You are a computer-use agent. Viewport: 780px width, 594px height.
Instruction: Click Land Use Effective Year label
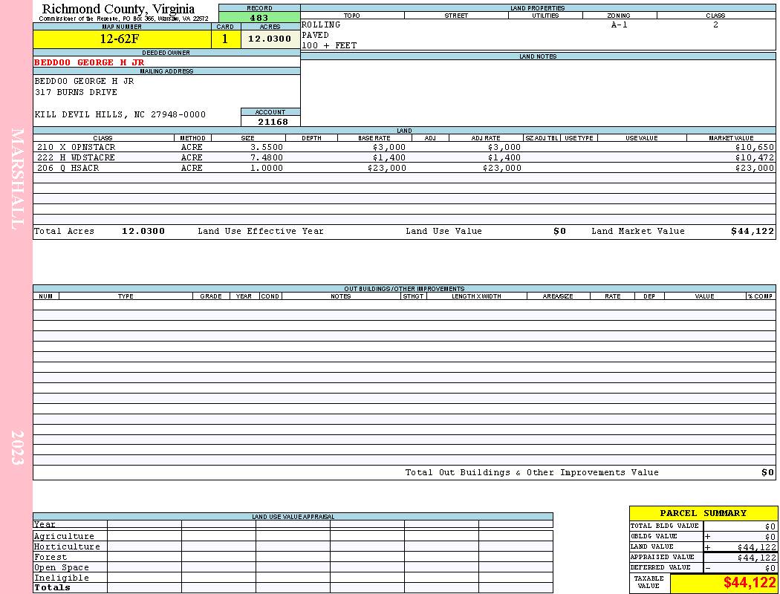[261, 231]
